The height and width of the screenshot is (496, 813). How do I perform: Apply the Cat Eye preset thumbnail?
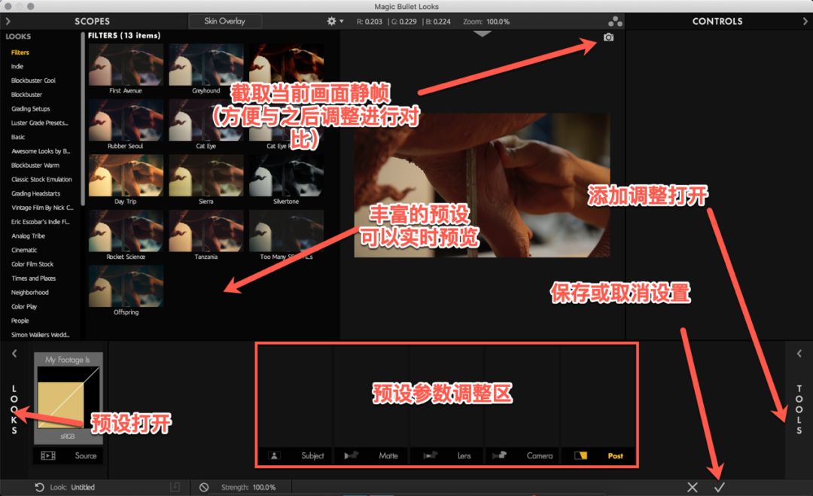206,120
